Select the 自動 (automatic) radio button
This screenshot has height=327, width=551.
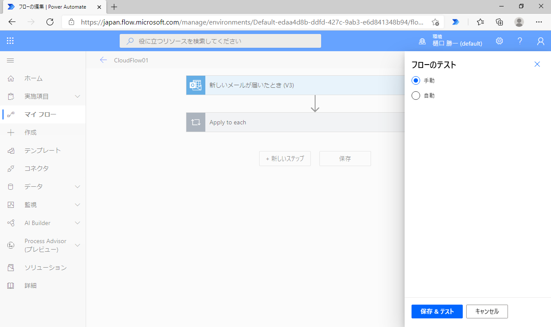[416, 96]
